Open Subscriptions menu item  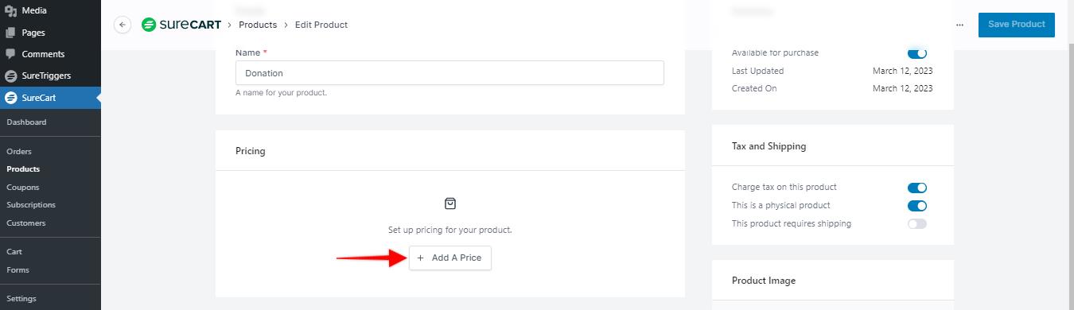(x=31, y=205)
